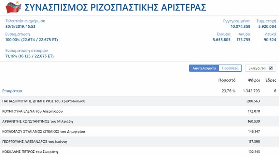Select the ΓΕΩΡΓΟΥΛΗΣ ΑΛΕΞΑΝΔΡΟΣ candidate row
This screenshot has height=155, width=279.
139,141
